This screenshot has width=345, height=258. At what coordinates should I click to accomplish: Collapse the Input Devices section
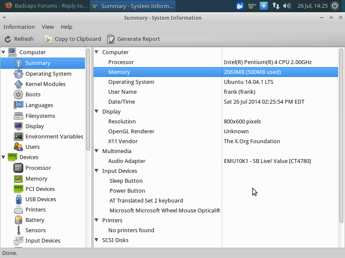97,171
